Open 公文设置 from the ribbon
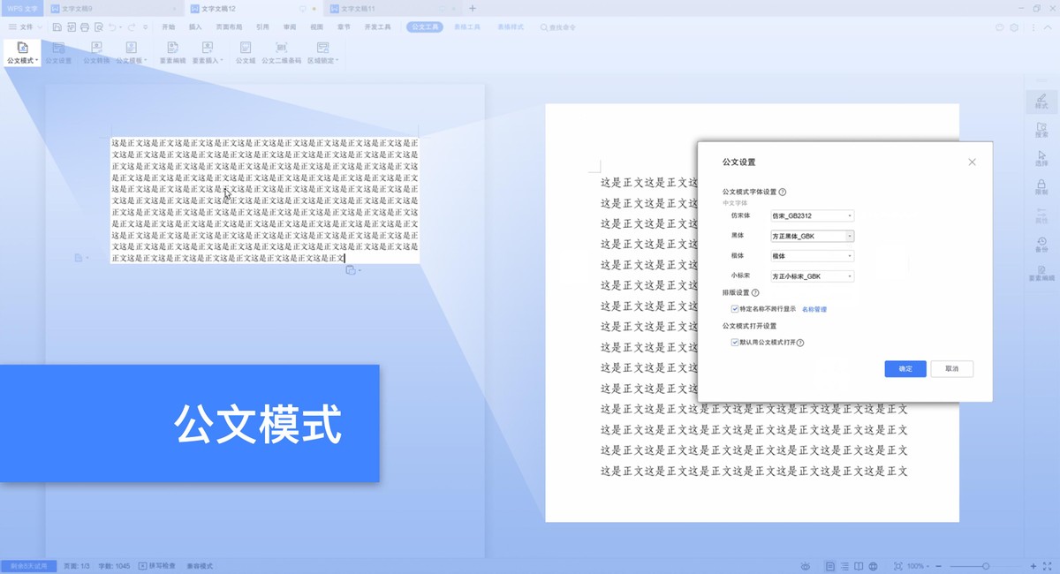The height and width of the screenshot is (574, 1060). (x=58, y=52)
